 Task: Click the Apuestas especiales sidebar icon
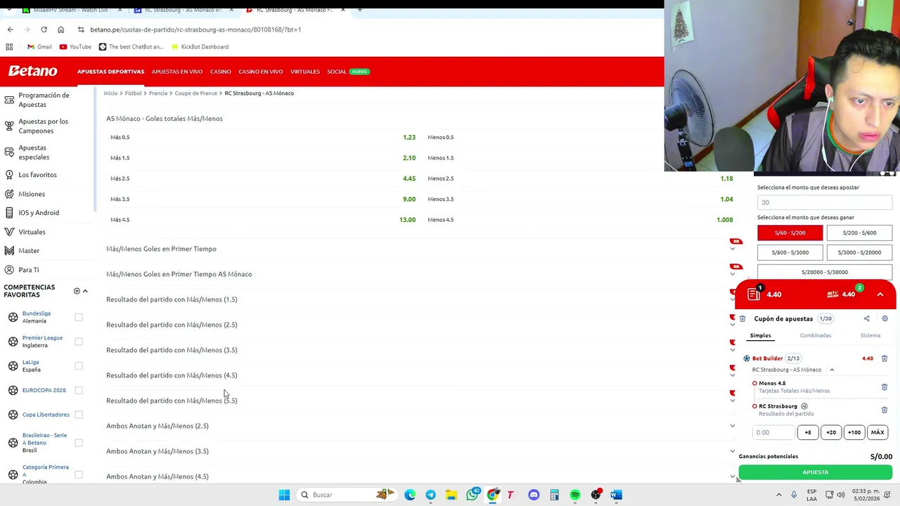click(9, 152)
